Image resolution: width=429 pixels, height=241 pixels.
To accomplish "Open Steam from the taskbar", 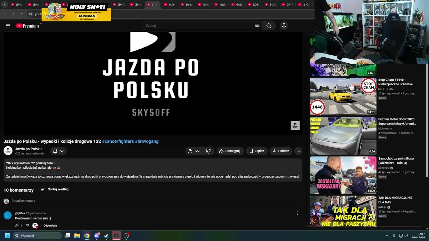I will coord(106,236).
